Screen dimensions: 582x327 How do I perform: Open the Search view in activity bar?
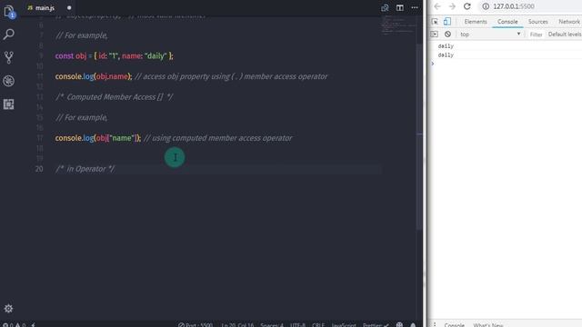(x=8, y=35)
